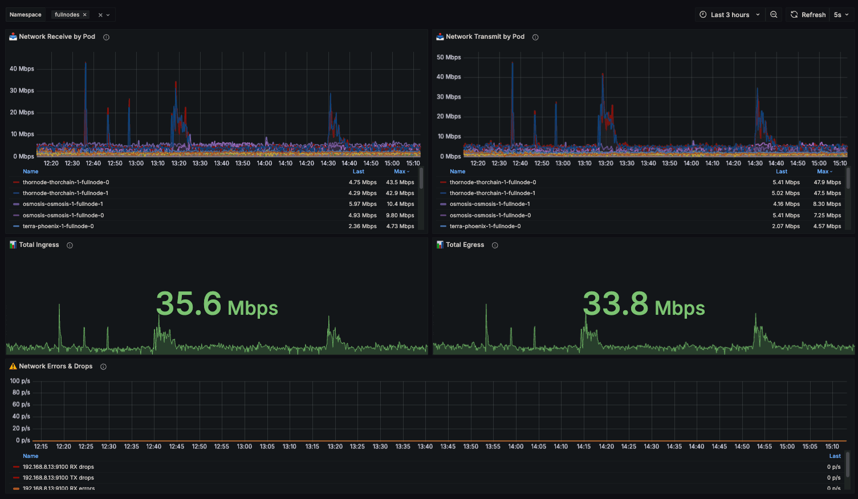Open the Network Errors & Drops panel title
858x499 pixels.
point(56,366)
